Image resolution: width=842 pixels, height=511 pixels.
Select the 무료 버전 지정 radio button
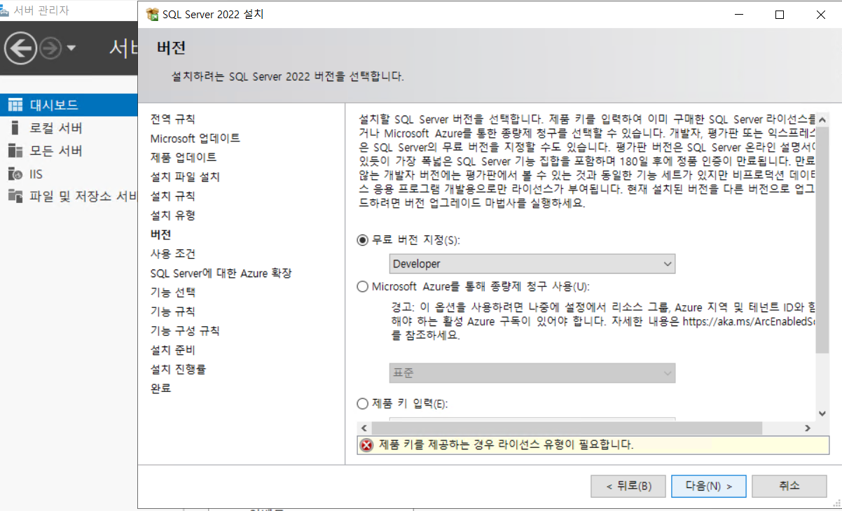(x=362, y=239)
